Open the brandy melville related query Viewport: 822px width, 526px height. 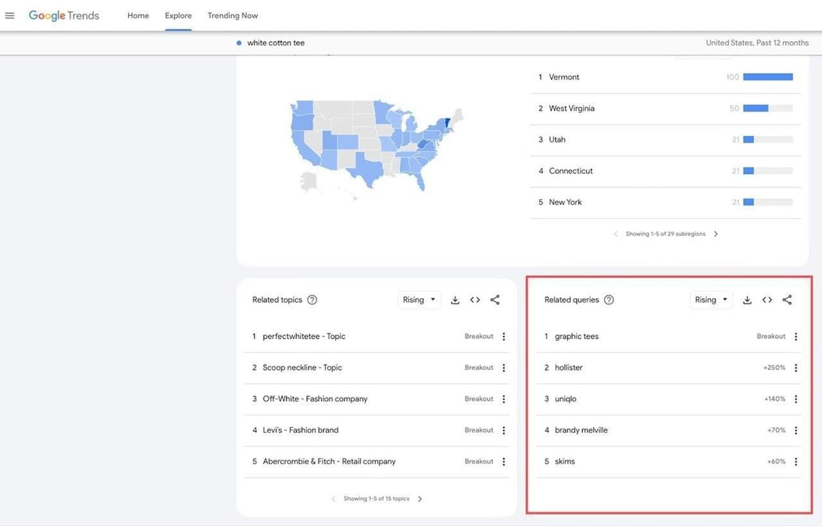[x=581, y=430]
